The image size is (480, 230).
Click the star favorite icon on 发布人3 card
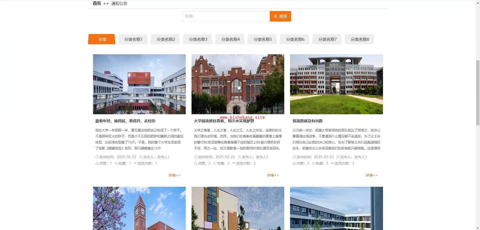(x=313, y=163)
